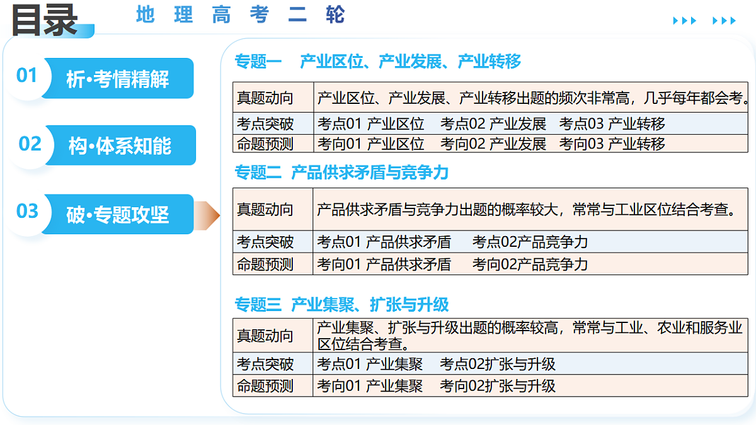Click the orange arrow beside 破•专题攻坚
Image resolution: width=756 pixels, height=425 pixels.
pos(207,215)
